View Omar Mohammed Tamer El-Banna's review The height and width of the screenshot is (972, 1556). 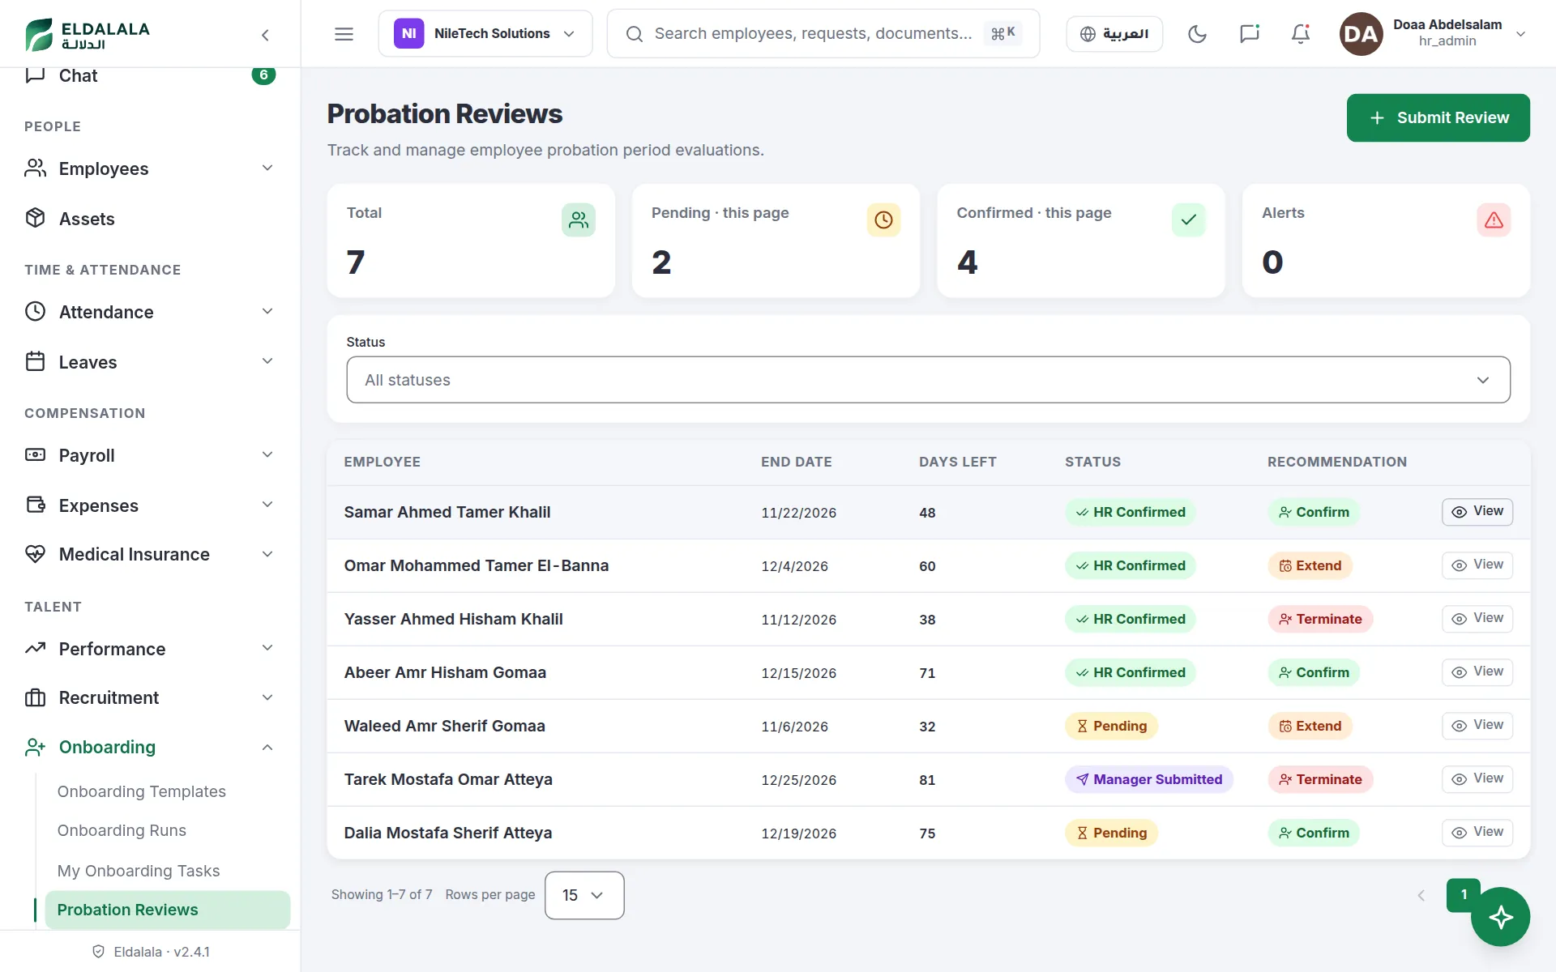click(1477, 565)
